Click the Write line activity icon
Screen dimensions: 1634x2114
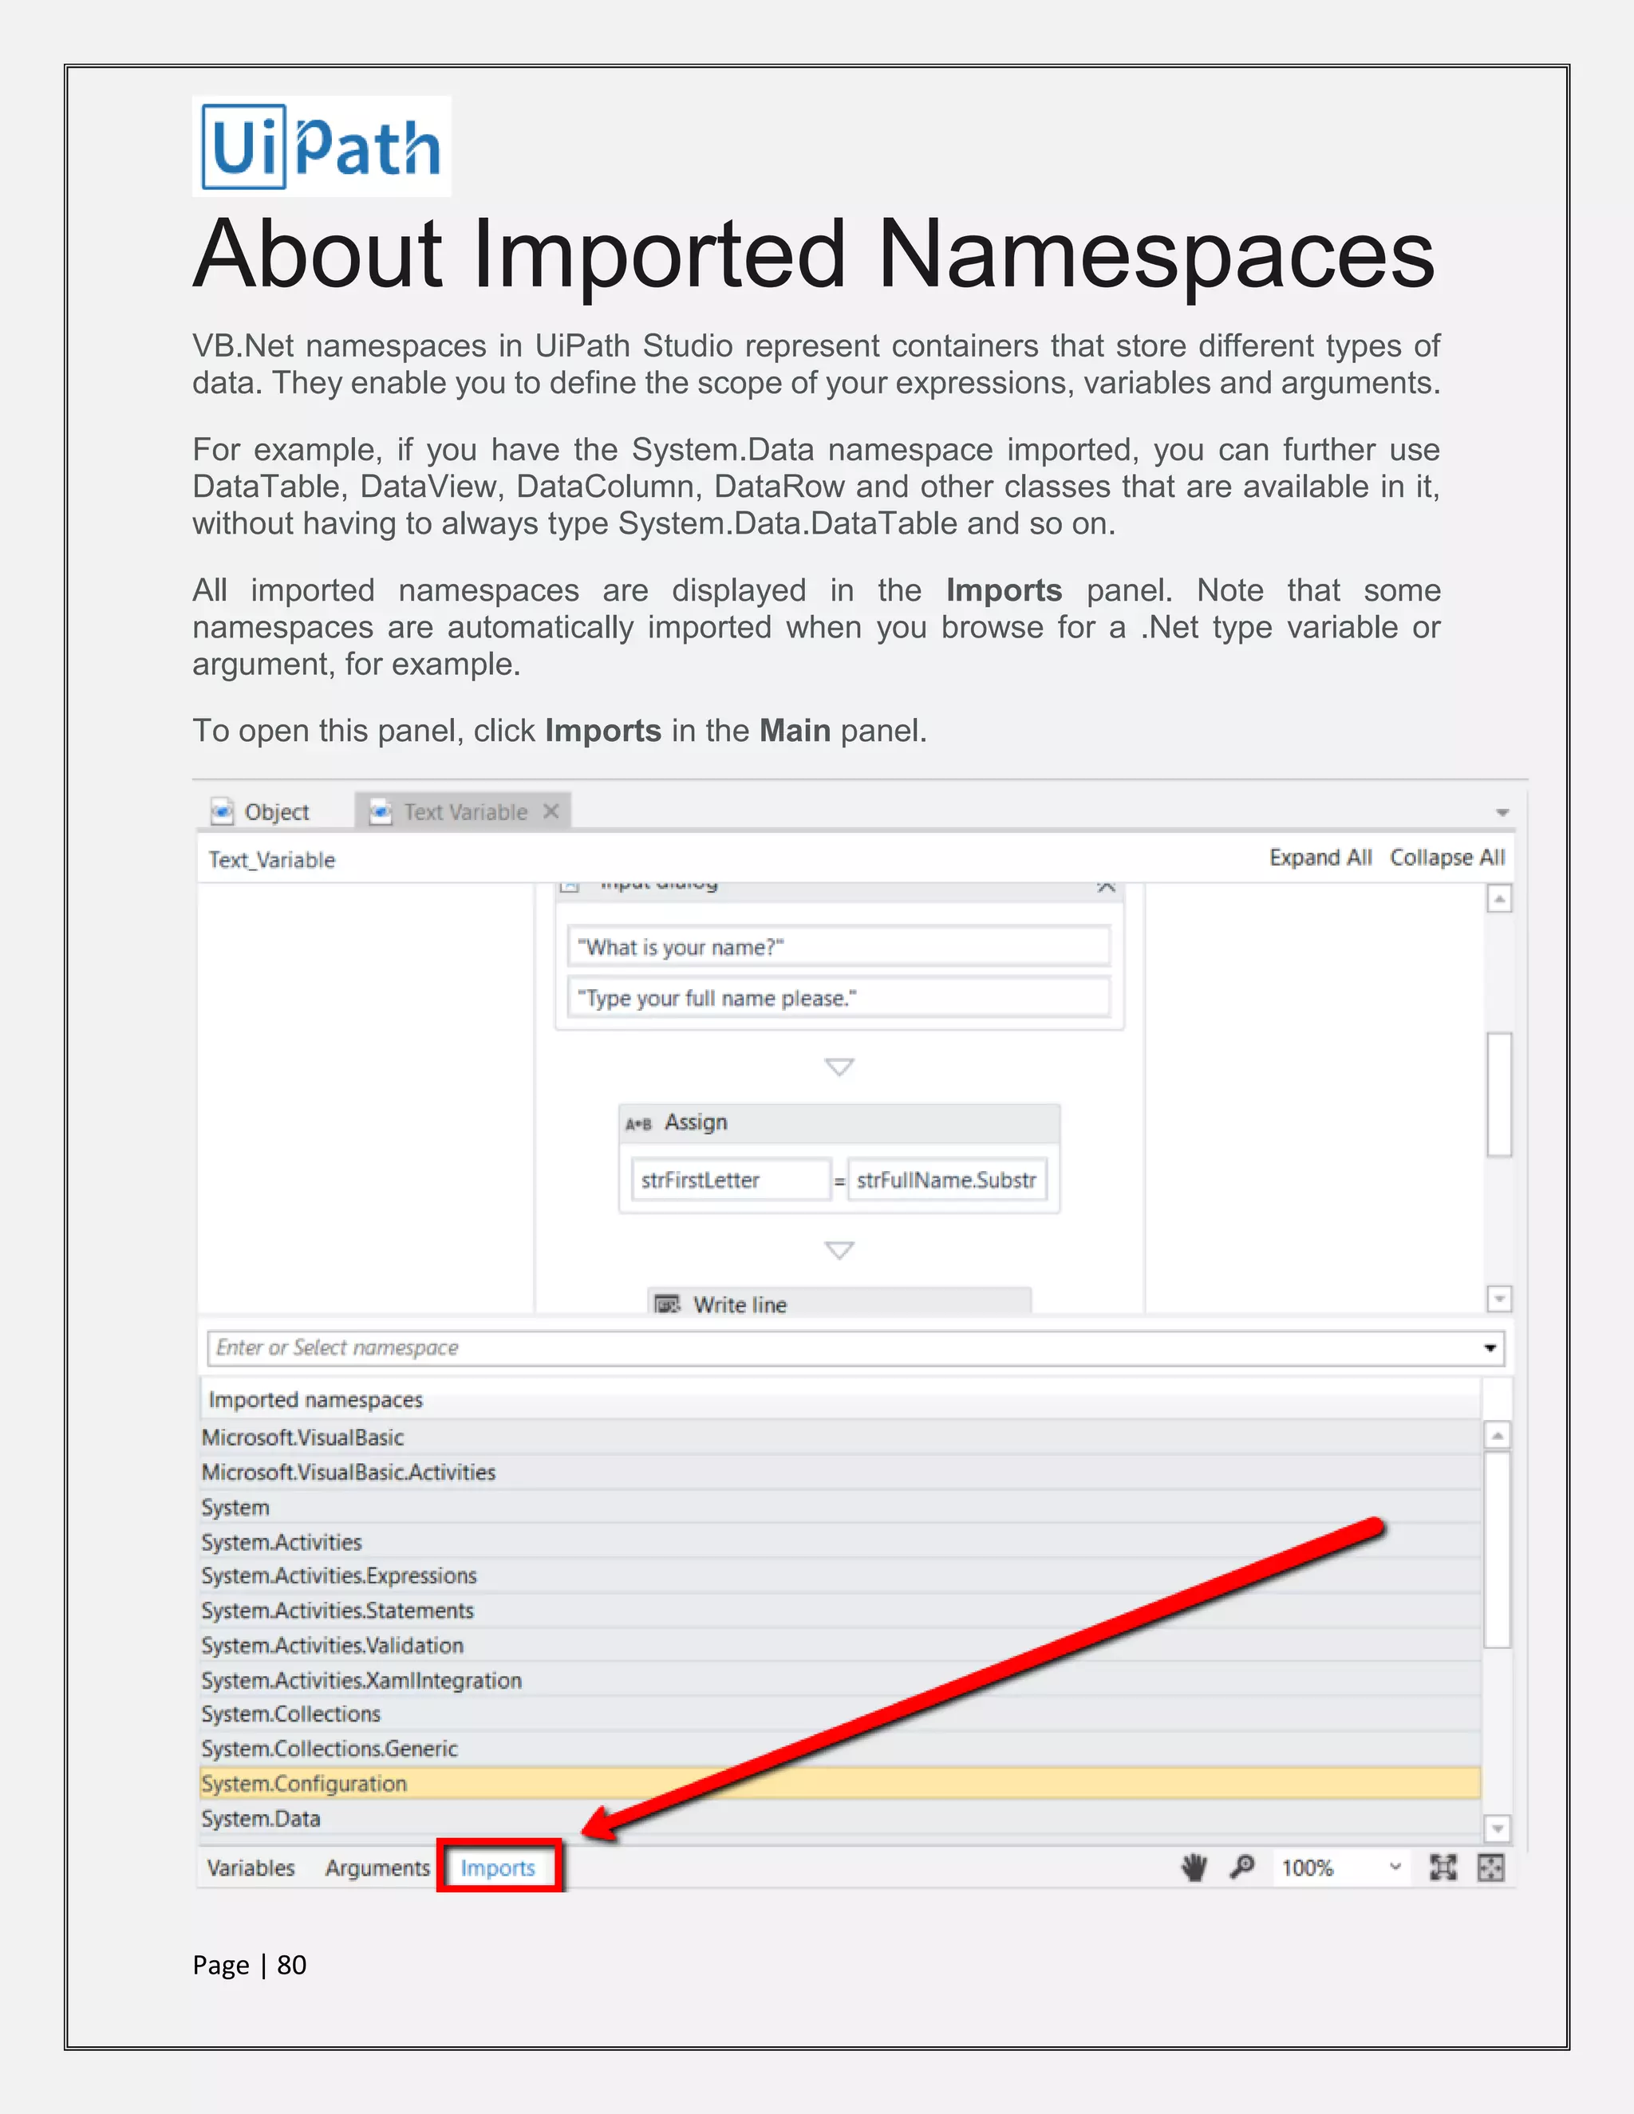pos(668,1304)
